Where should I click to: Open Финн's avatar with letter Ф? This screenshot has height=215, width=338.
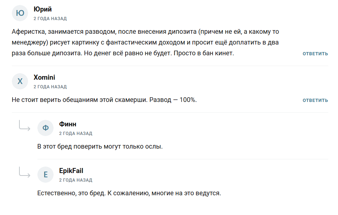[x=46, y=128]
